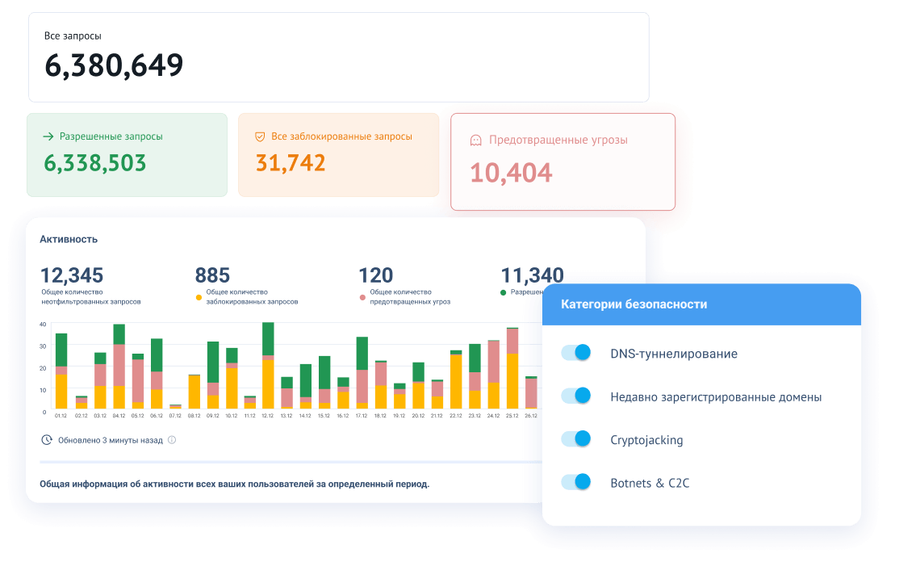This screenshot has height=587, width=920.
Task: Open the Предотвращенные угрозы card value 10,404
Action: coord(511,172)
